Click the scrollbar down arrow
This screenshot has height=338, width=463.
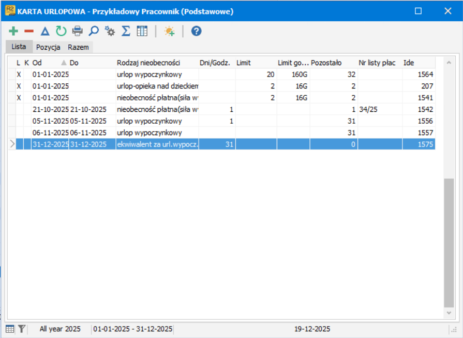(x=449, y=313)
